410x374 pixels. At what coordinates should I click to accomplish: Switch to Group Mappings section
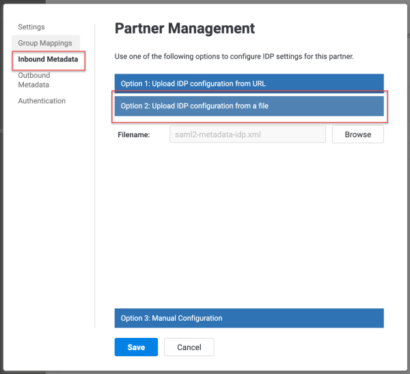[46, 43]
